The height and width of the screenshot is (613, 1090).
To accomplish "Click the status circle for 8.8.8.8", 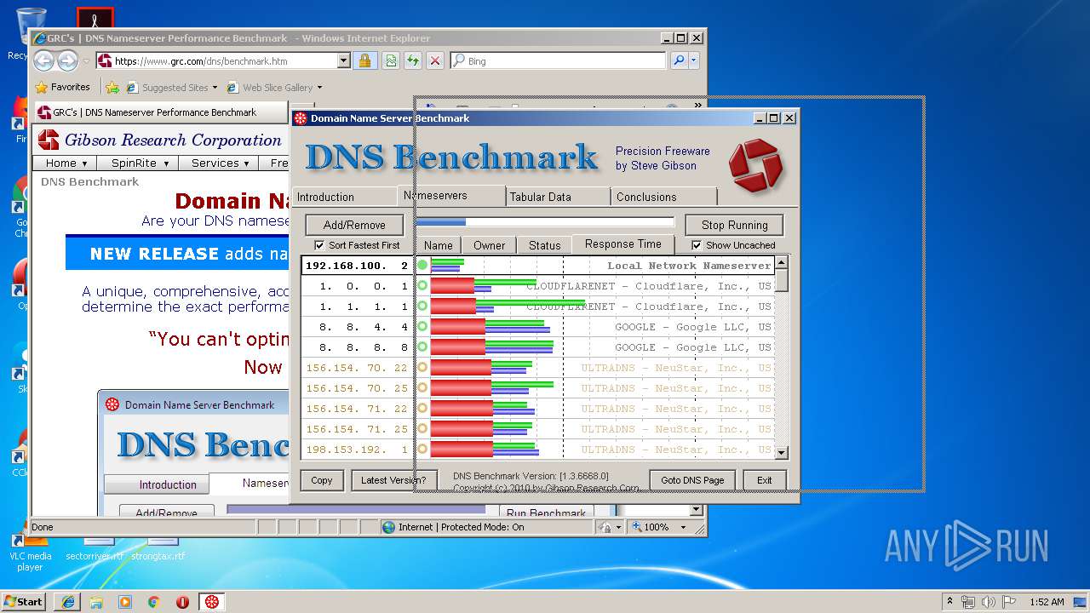I will [x=422, y=347].
